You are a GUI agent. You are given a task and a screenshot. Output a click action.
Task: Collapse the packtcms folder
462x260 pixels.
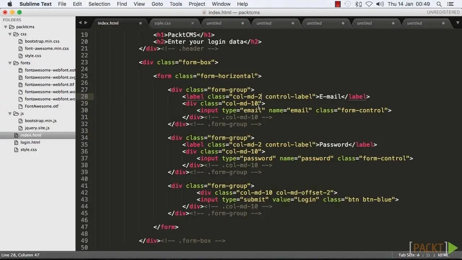(x=5, y=27)
